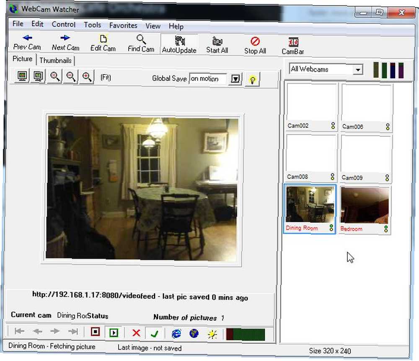419x361 pixels.
Task: Click the globe icon
Action: pyautogui.click(x=194, y=334)
